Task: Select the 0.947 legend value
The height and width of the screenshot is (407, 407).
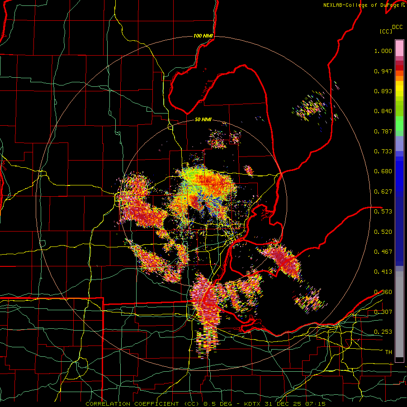Action: tap(383, 71)
